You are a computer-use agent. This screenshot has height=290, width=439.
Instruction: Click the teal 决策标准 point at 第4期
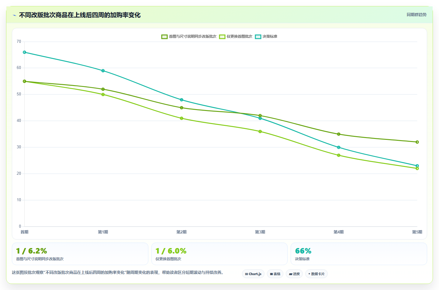(339, 147)
